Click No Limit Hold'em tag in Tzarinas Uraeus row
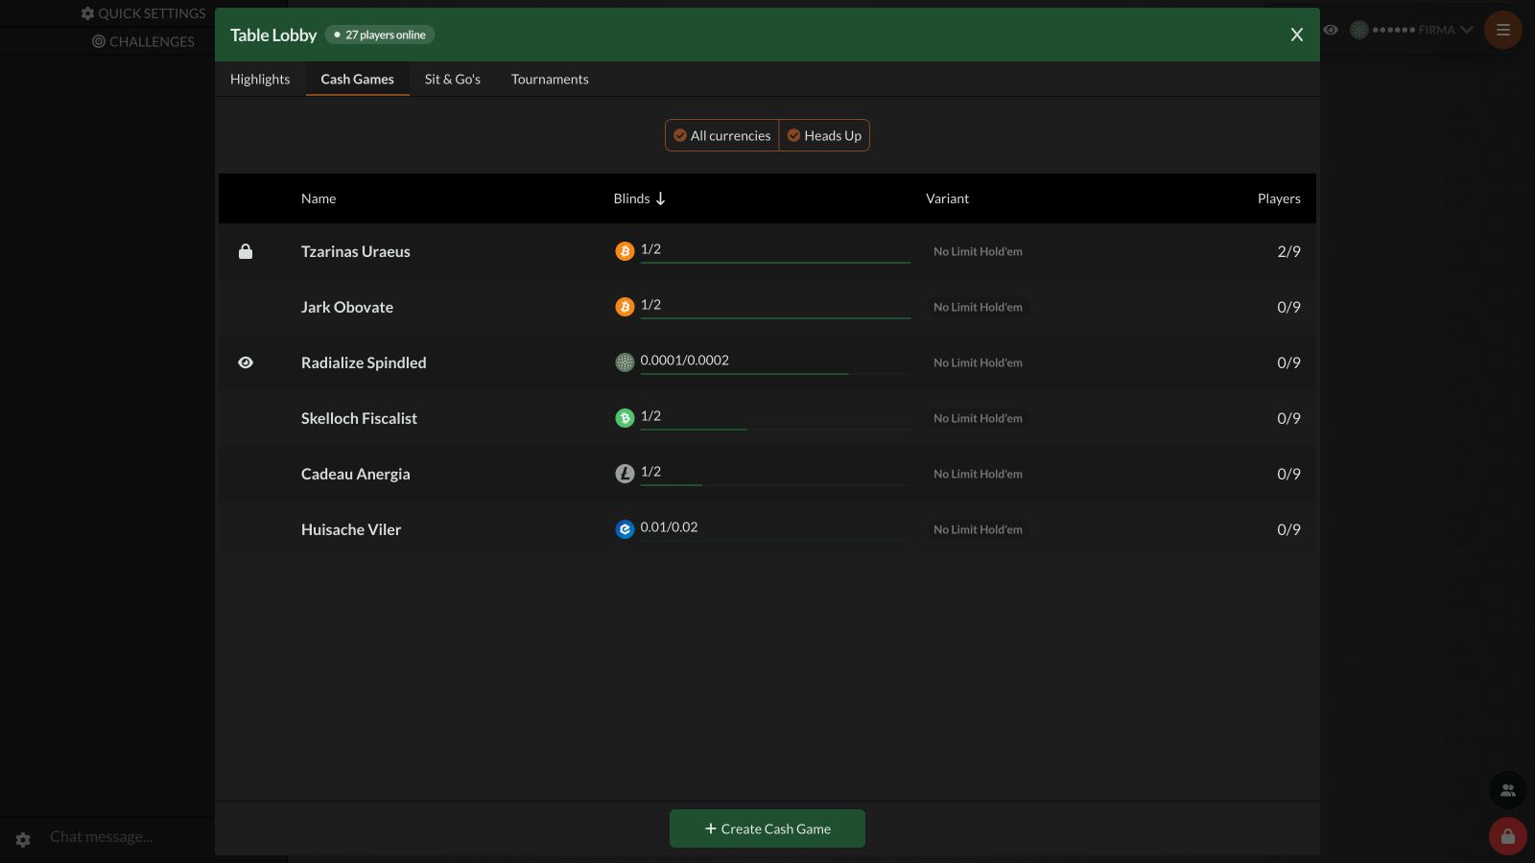This screenshot has height=863, width=1535. click(x=978, y=251)
